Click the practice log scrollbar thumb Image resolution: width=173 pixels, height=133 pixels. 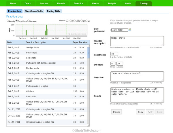(x=88, y=53)
